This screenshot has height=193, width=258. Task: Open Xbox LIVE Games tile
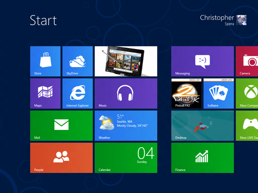pos(247,126)
